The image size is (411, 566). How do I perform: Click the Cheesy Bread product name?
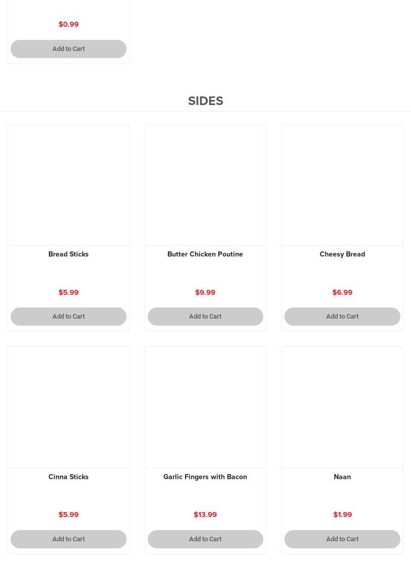point(342,254)
